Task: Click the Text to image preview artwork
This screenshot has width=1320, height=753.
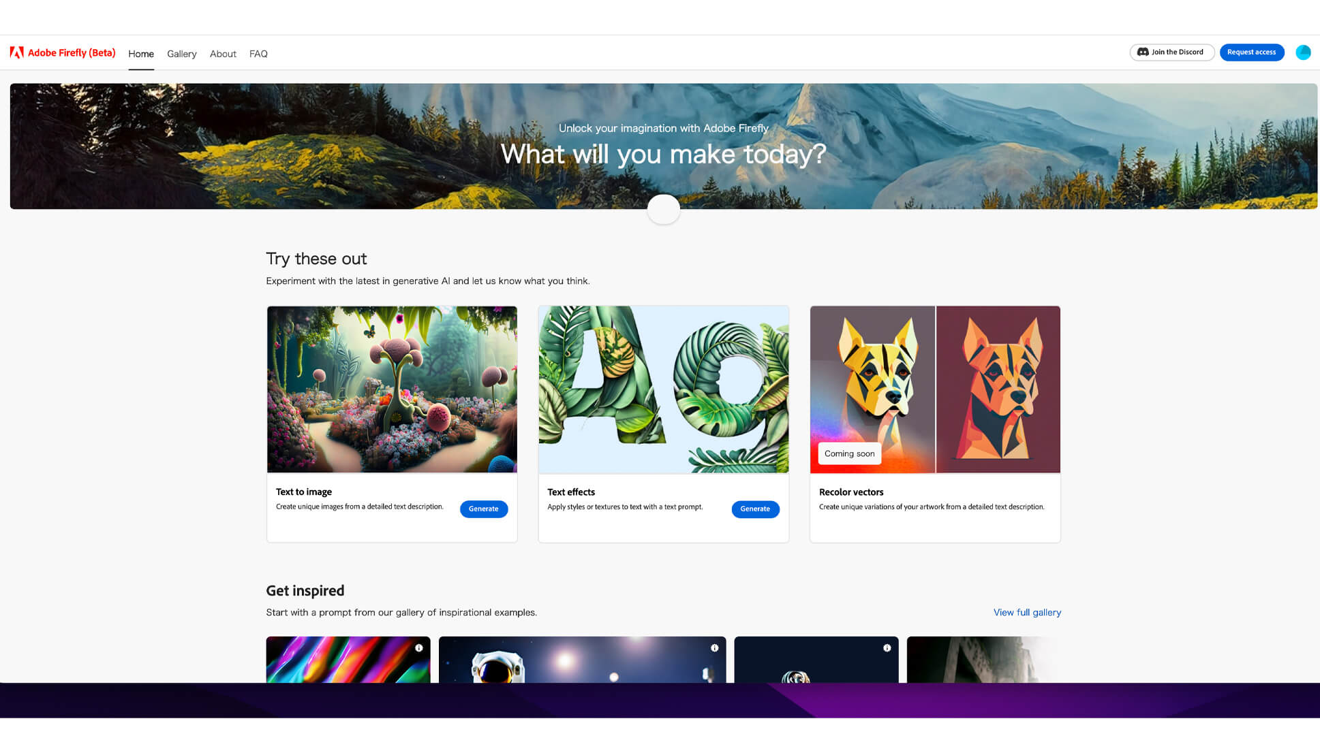Action: 392,389
